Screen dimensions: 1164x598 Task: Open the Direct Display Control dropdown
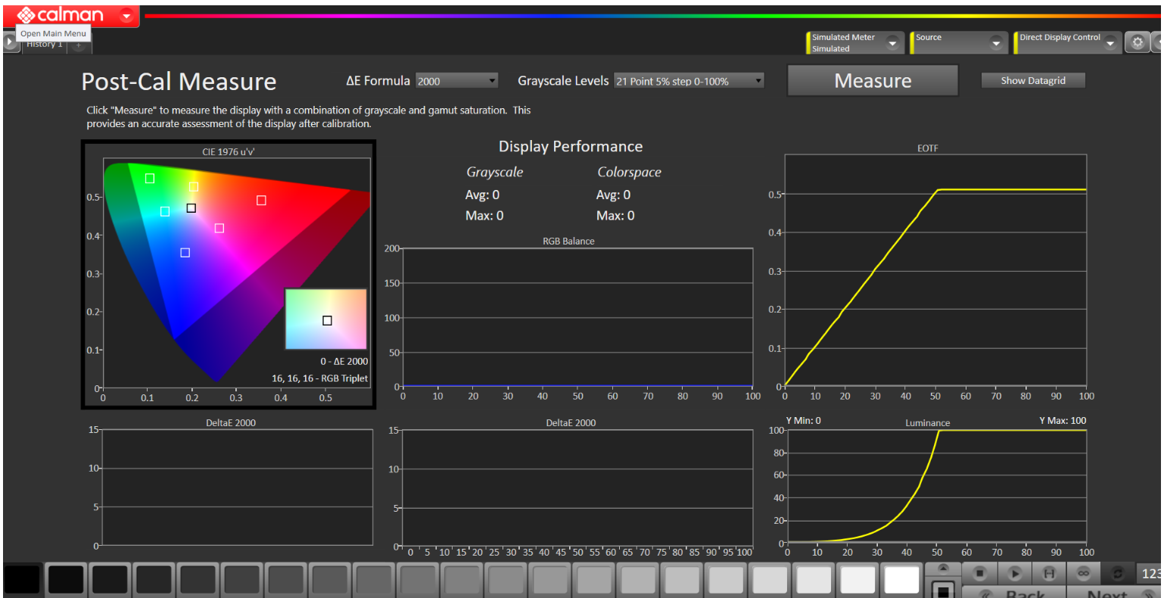coord(1110,43)
